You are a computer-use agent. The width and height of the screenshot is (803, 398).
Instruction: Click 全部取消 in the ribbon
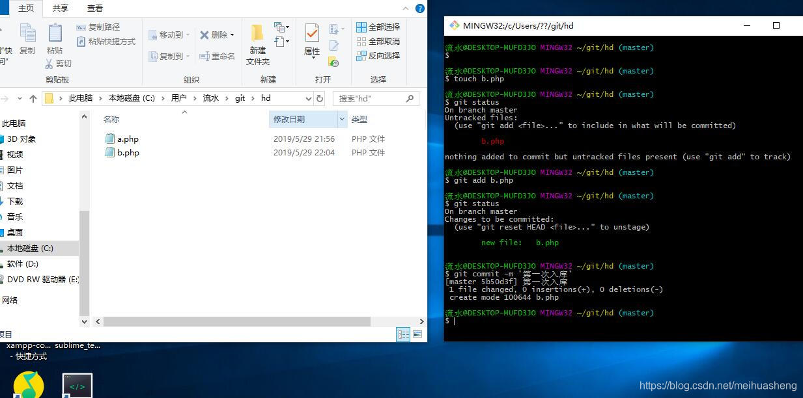[378, 41]
